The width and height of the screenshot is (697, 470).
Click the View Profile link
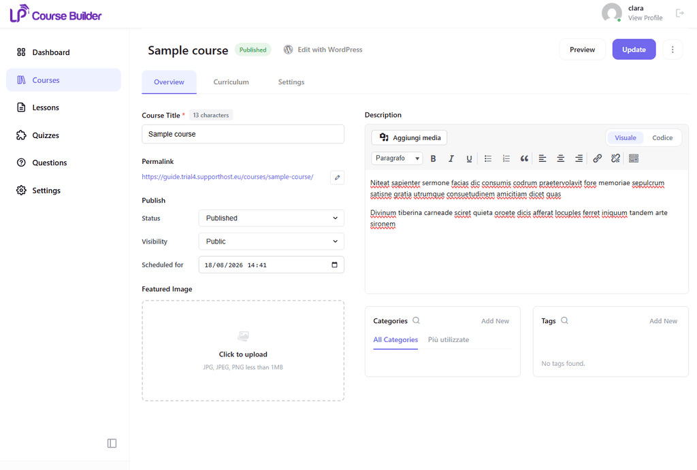(x=645, y=18)
